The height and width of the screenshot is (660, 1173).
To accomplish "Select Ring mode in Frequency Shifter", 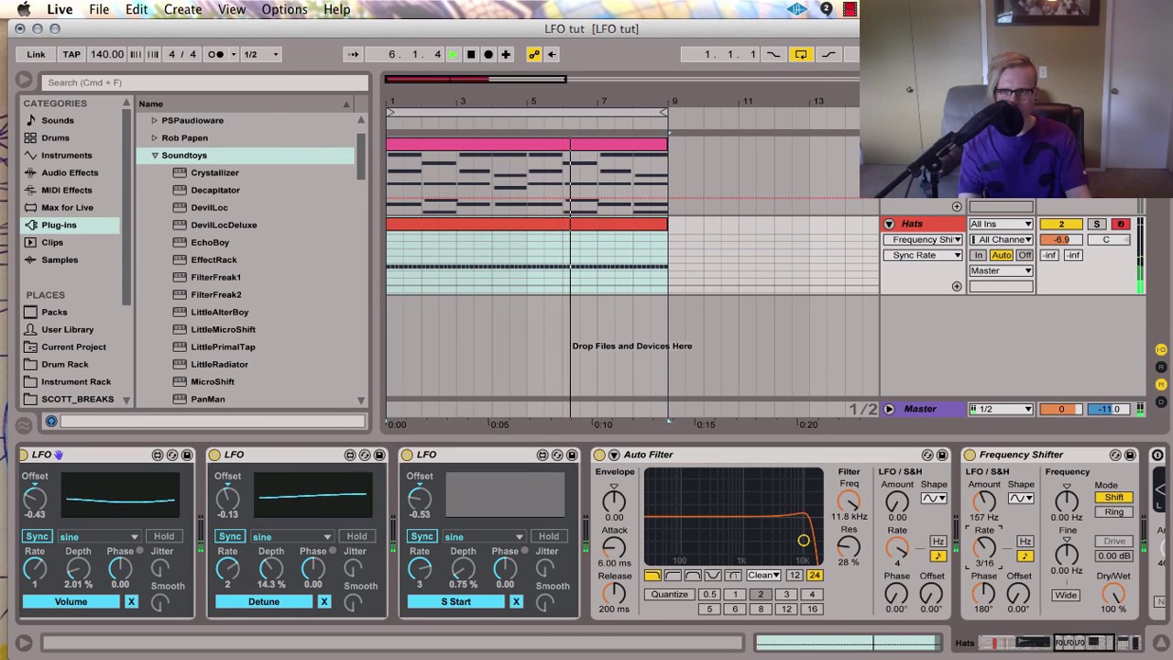I will (1113, 512).
